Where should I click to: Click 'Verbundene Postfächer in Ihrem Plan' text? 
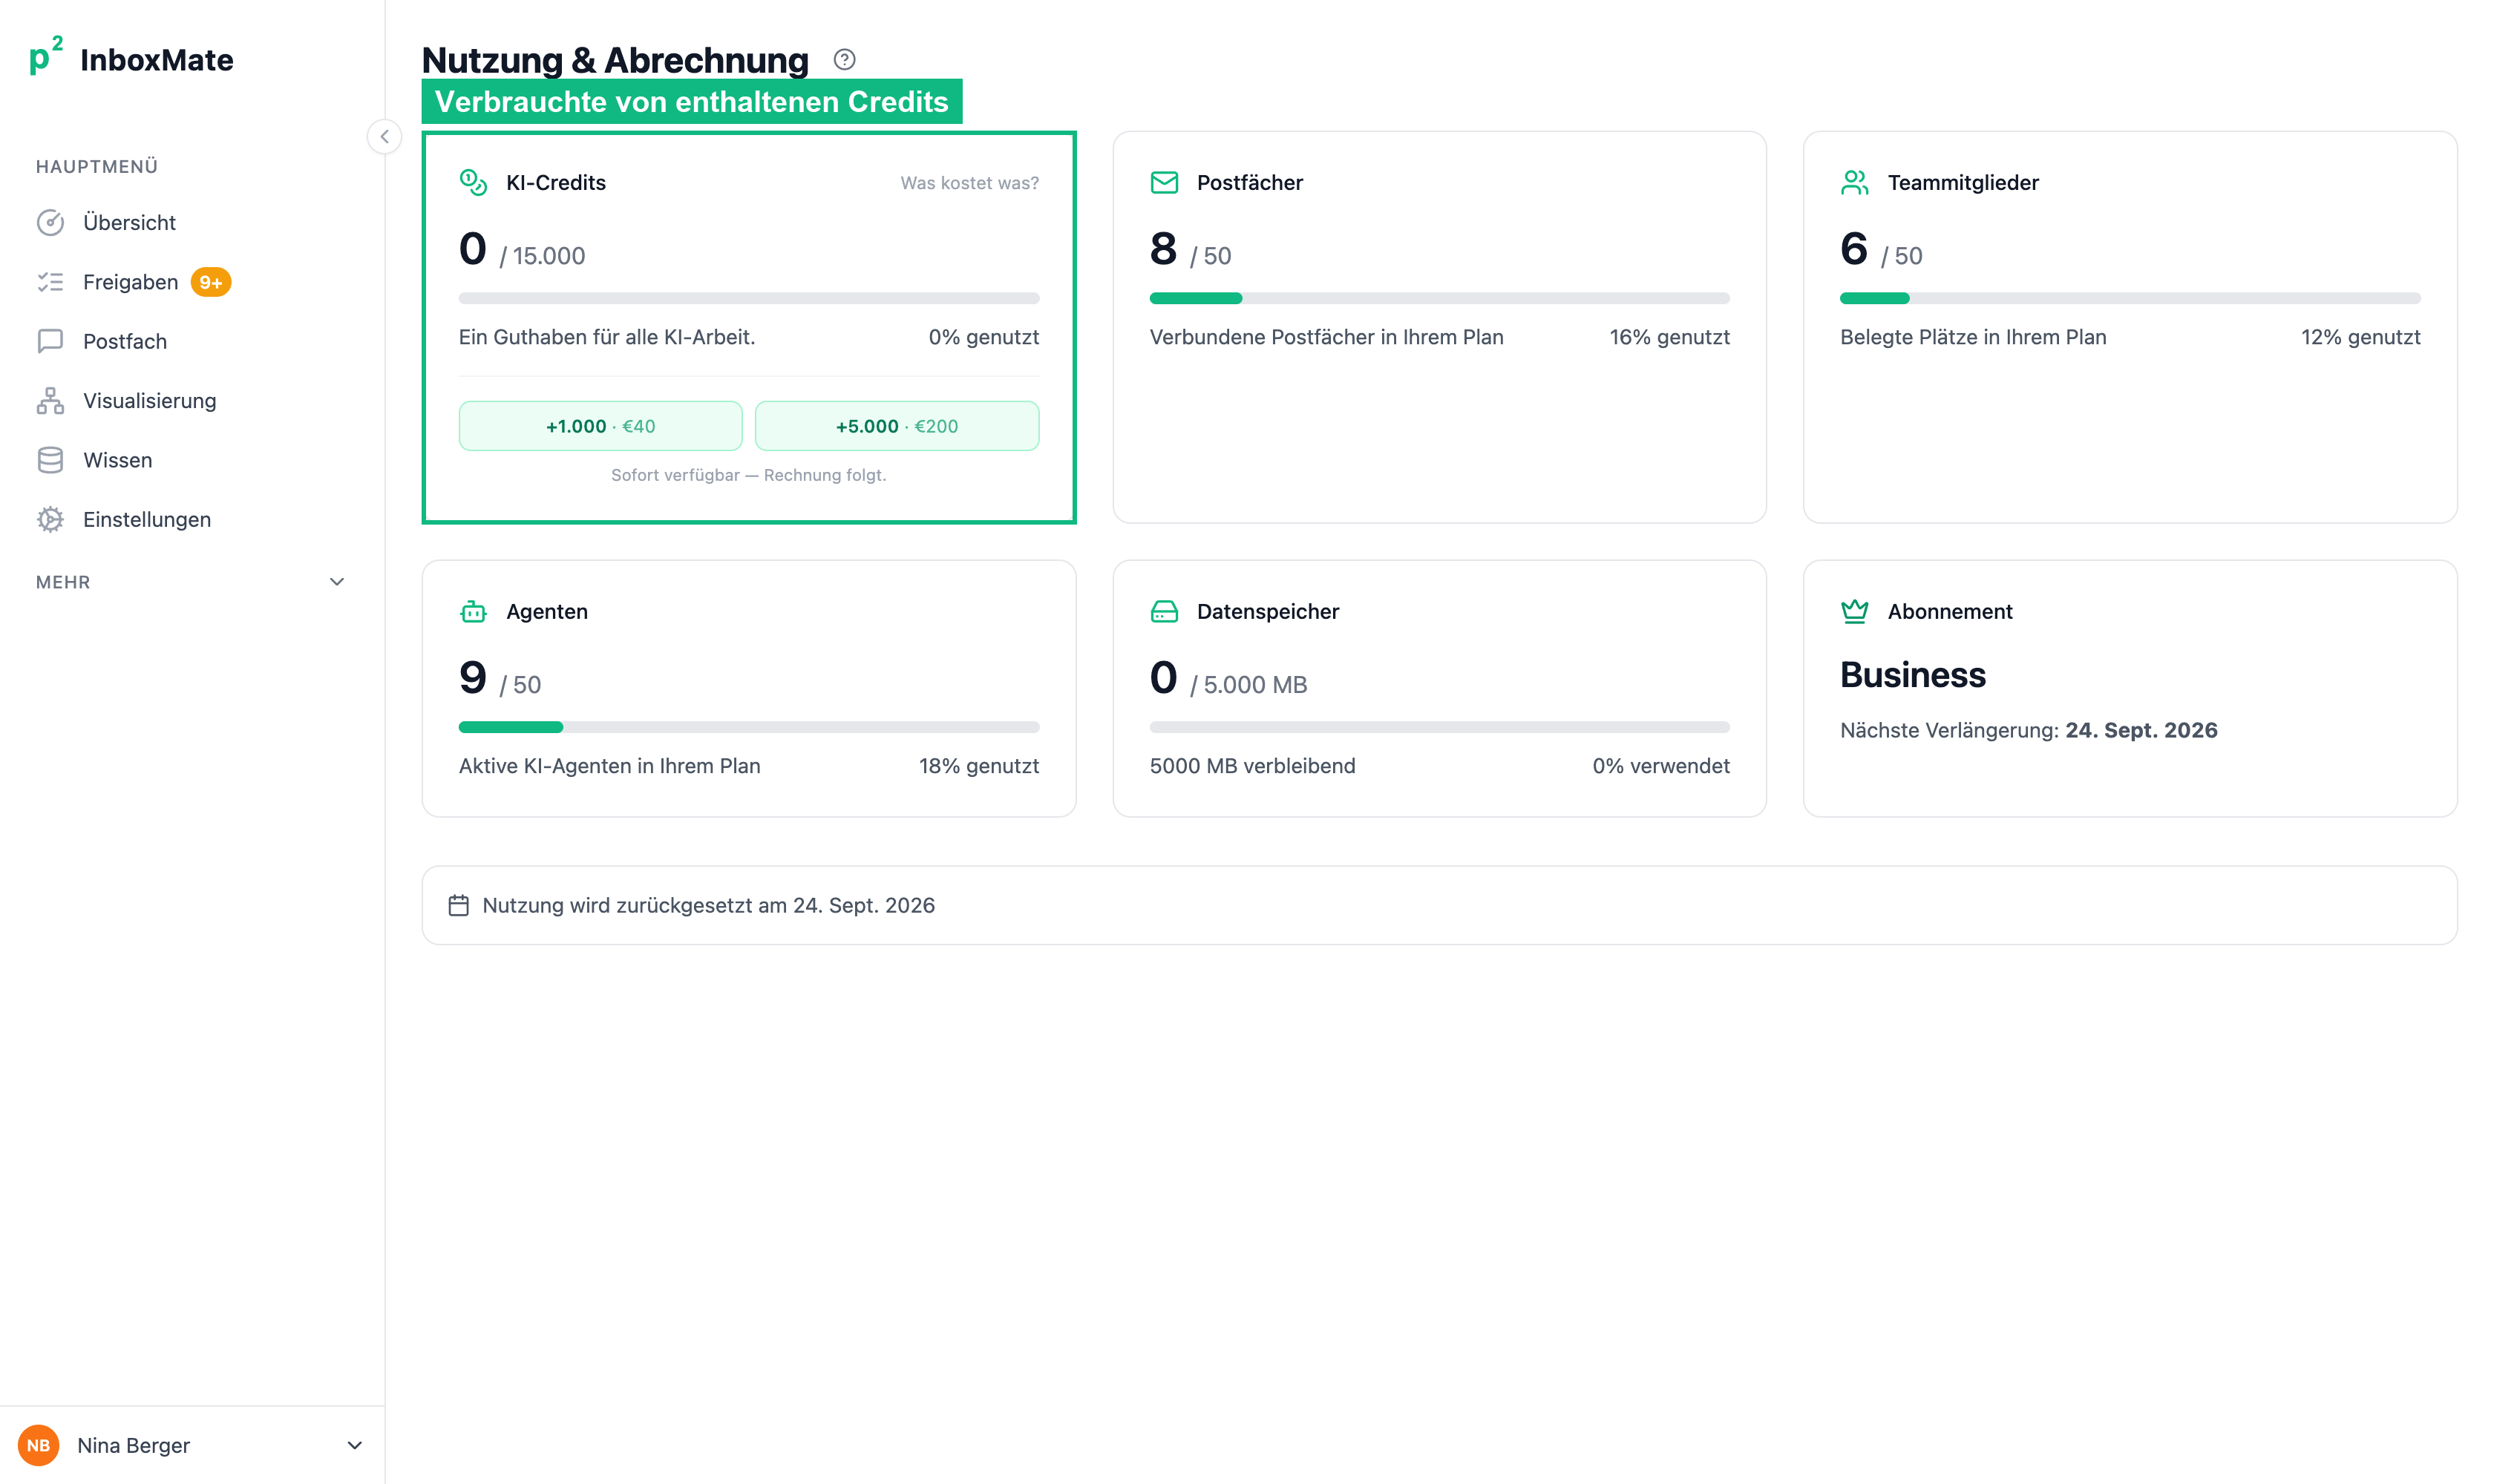[1326, 337]
